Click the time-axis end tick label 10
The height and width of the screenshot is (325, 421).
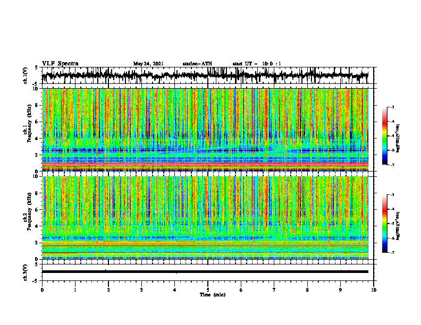(374, 290)
